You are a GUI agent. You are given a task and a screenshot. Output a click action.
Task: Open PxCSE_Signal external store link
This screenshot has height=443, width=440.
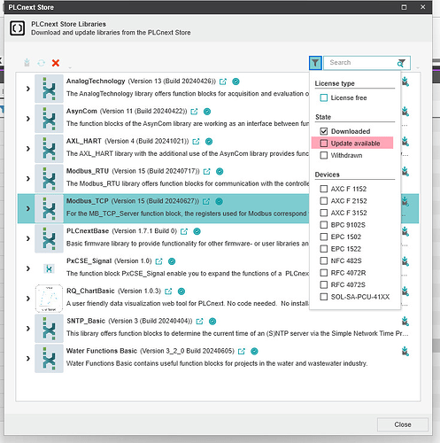tap(159, 261)
